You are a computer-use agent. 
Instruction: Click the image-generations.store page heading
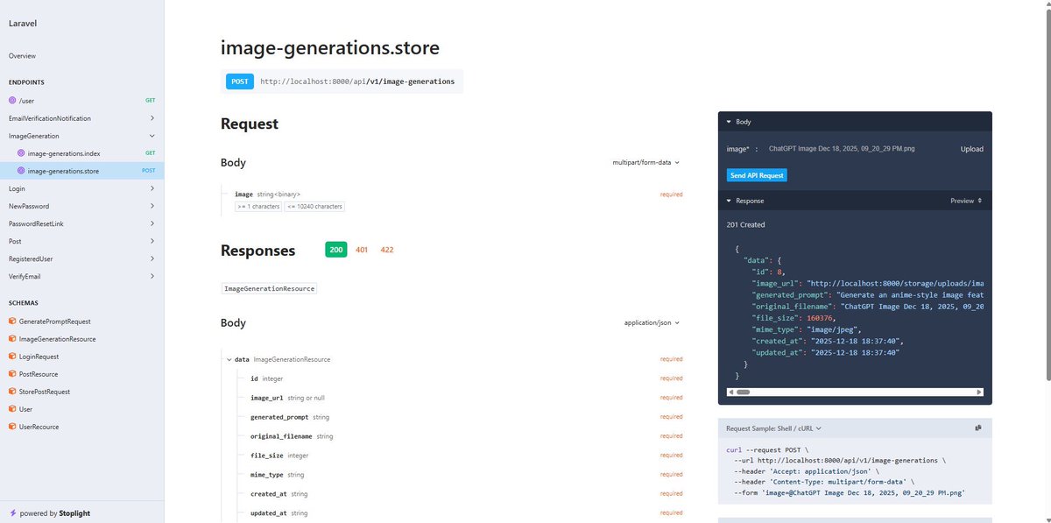click(x=330, y=47)
